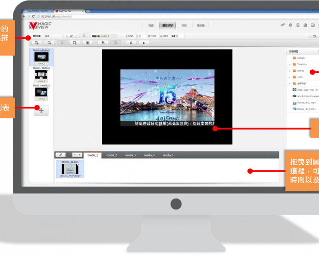Click the browser back arrow
The height and width of the screenshot is (256, 319).
(24, 16)
